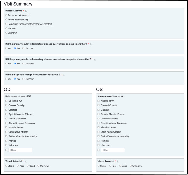This screenshot has height=175, width=188.
Task: Click chart icon next to pattern-to-another question
Action: [x=95, y=59]
